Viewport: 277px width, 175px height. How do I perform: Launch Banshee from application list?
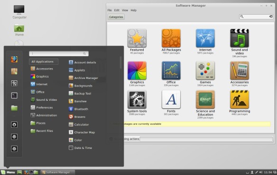coord(78,101)
